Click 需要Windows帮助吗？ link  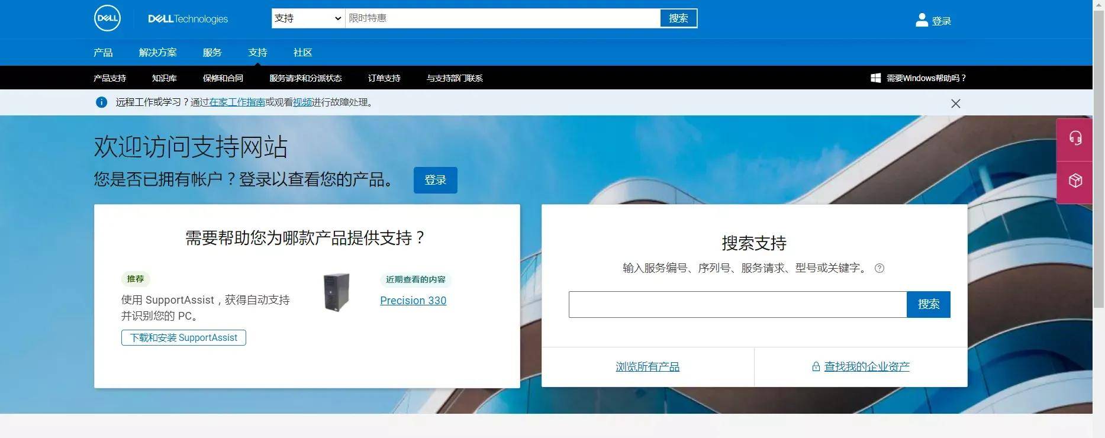click(x=926, y=78)
